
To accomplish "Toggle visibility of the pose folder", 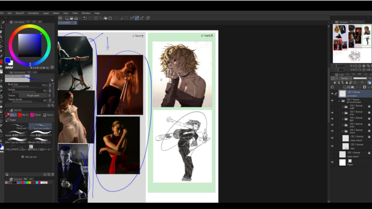I will tap(332, 125).
